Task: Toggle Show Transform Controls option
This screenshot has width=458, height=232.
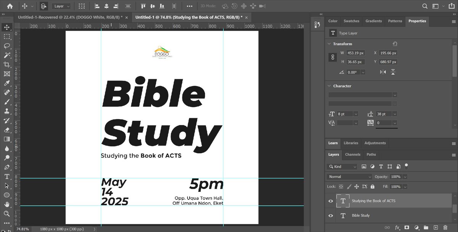Action: [x=82, y=6]
